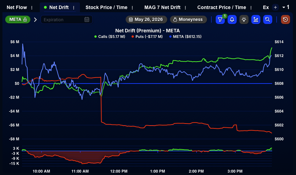Click the red reset history icon

286,19
